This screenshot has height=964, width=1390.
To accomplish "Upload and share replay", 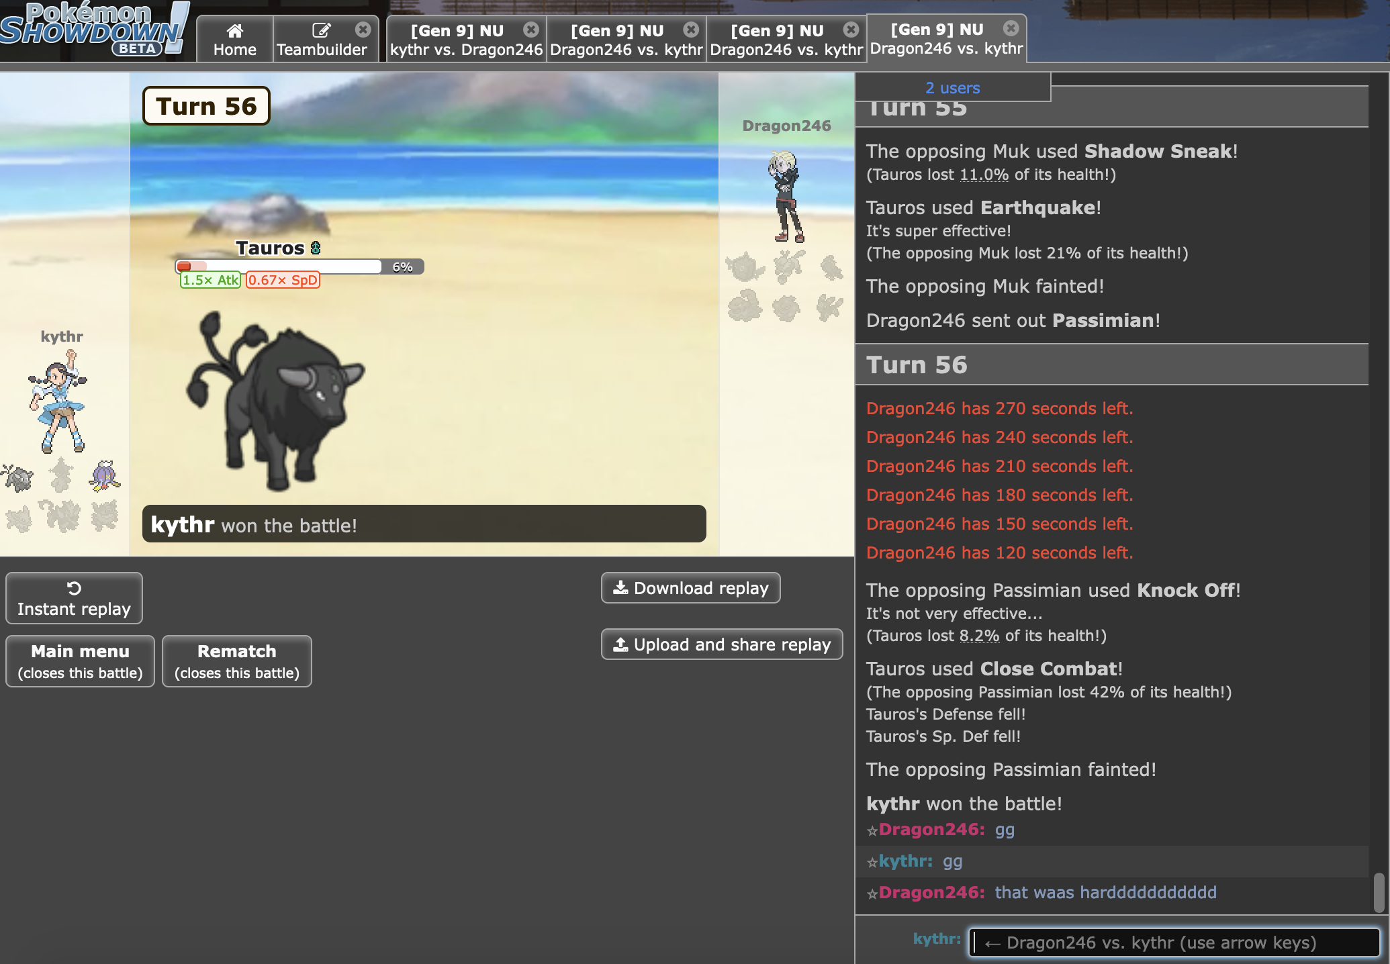I will point(722,644).
